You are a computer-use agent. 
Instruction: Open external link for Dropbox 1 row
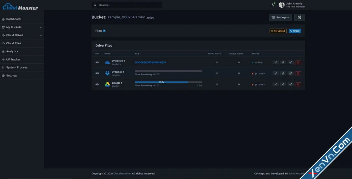tap(290, 73)
